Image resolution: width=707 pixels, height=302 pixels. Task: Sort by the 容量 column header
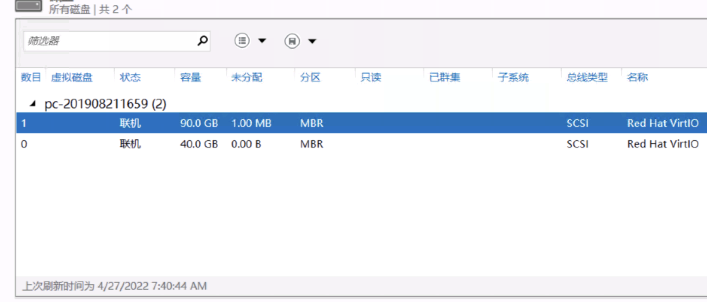(191, 77)
